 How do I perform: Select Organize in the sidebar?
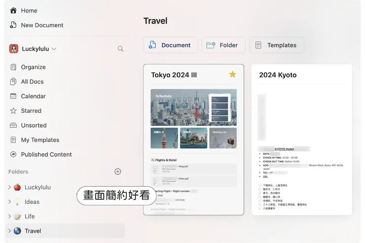tap(33, 67)
